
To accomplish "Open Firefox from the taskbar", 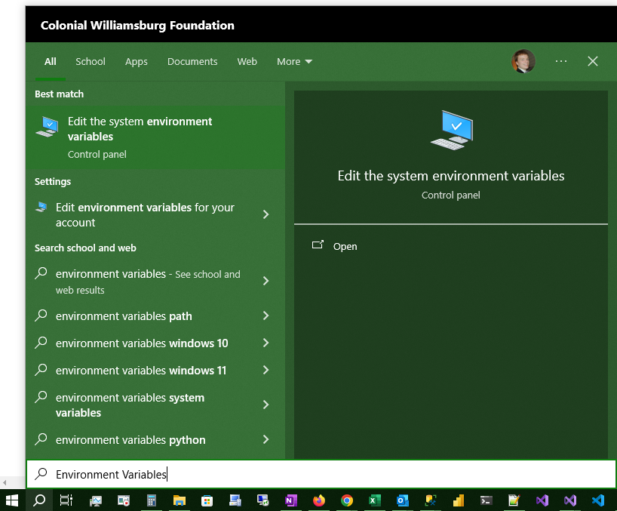I will (x=319, y=500).
